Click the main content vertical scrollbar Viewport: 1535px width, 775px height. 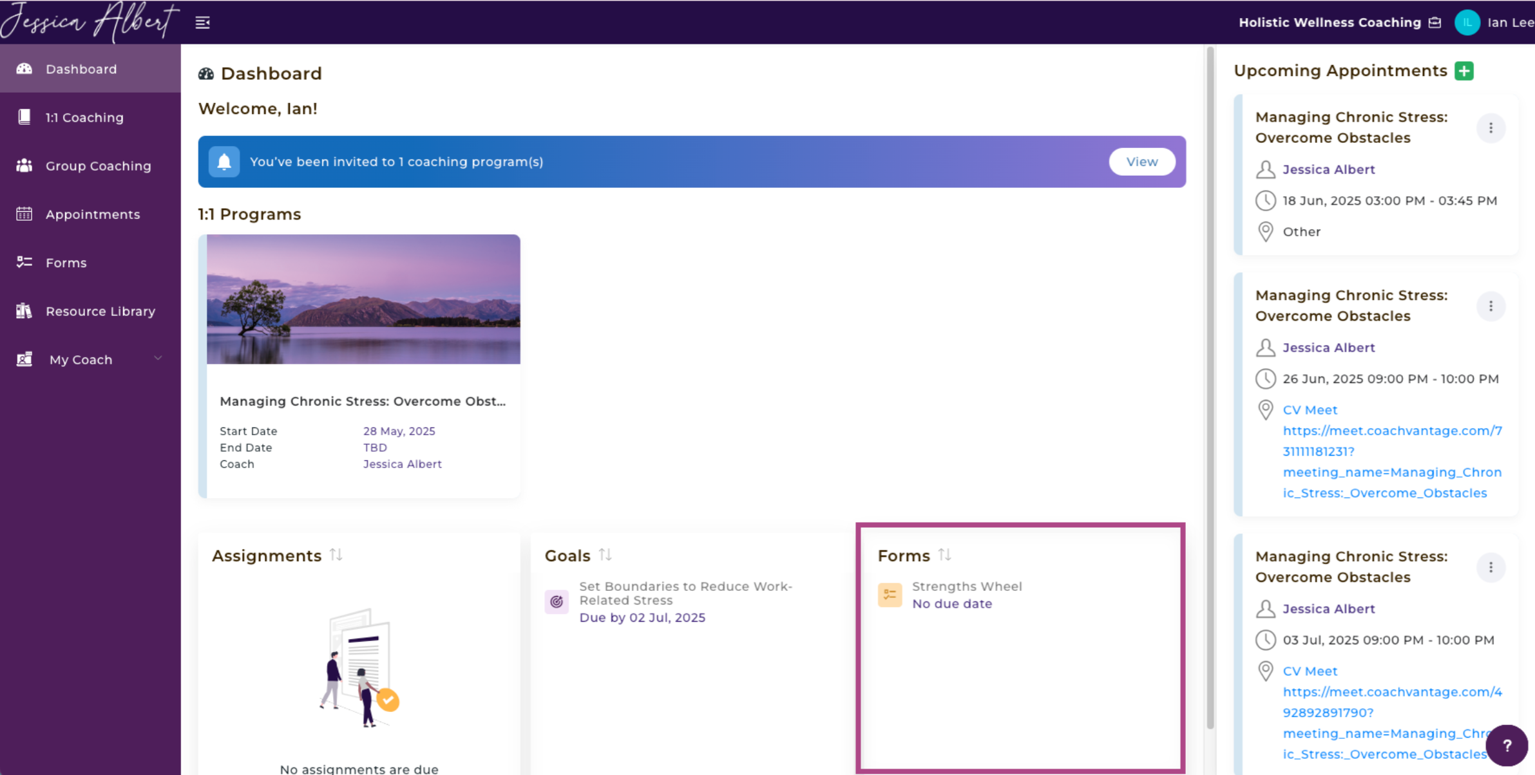pos(1210,387)
